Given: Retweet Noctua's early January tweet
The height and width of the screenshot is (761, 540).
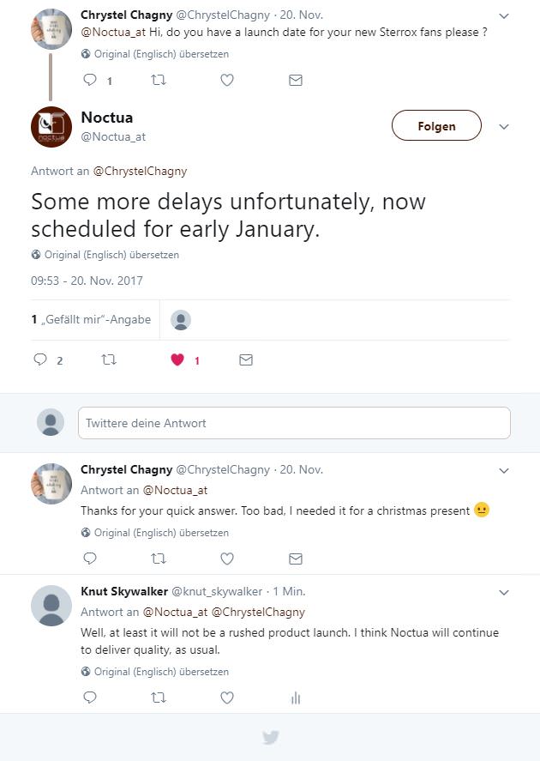Looking at the screenshot, I should click(109, 360).
